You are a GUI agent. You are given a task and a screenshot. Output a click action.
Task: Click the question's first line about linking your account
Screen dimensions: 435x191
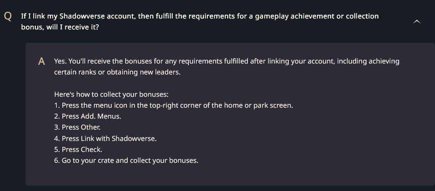click(200, 16)
